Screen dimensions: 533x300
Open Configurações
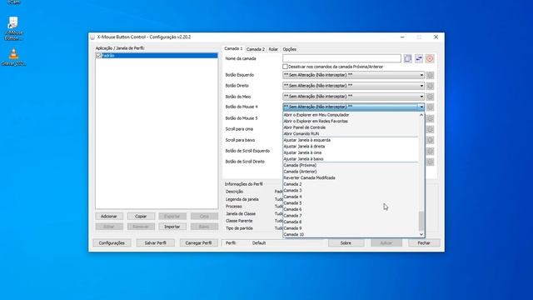[112, 242]
